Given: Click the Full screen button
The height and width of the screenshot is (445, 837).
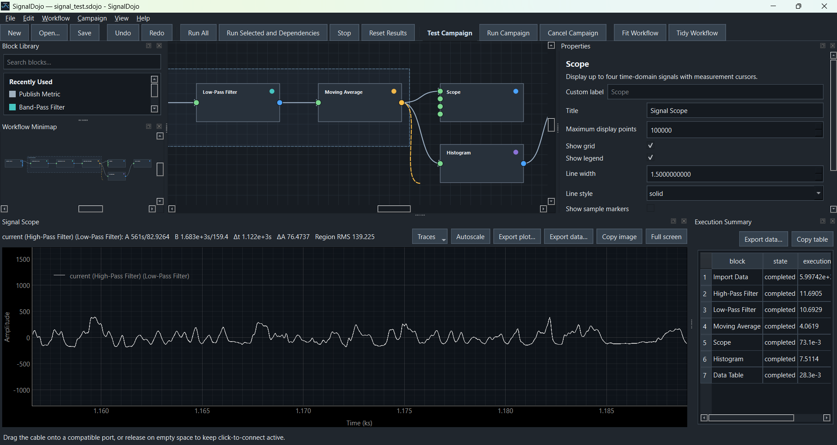Looking at the screenshot, I should click(666, 237).
